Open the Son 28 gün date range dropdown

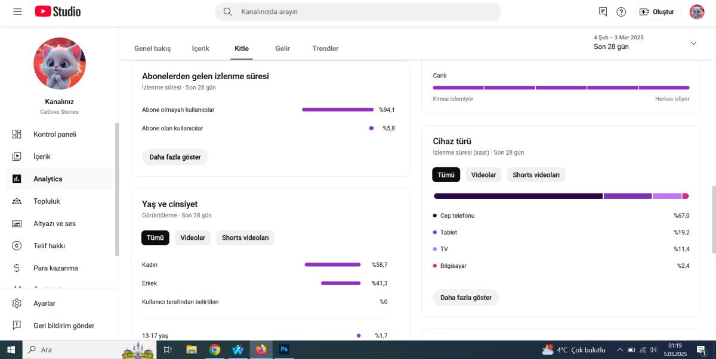pyautogui.click(x=645, y=42)
